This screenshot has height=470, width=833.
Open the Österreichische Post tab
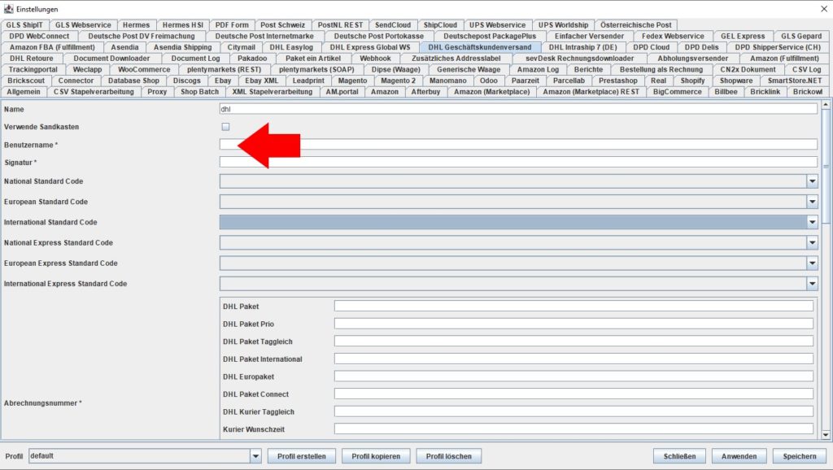pos(636,25)
